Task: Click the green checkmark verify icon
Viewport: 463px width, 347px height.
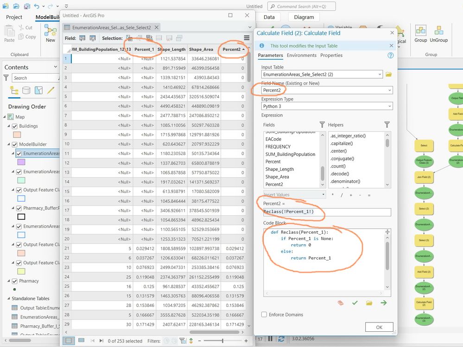Action: pyautogui.click(x=355, y=303)
